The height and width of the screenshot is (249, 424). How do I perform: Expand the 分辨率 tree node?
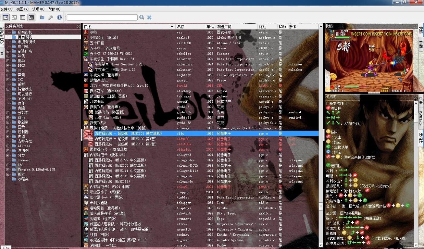8,113
